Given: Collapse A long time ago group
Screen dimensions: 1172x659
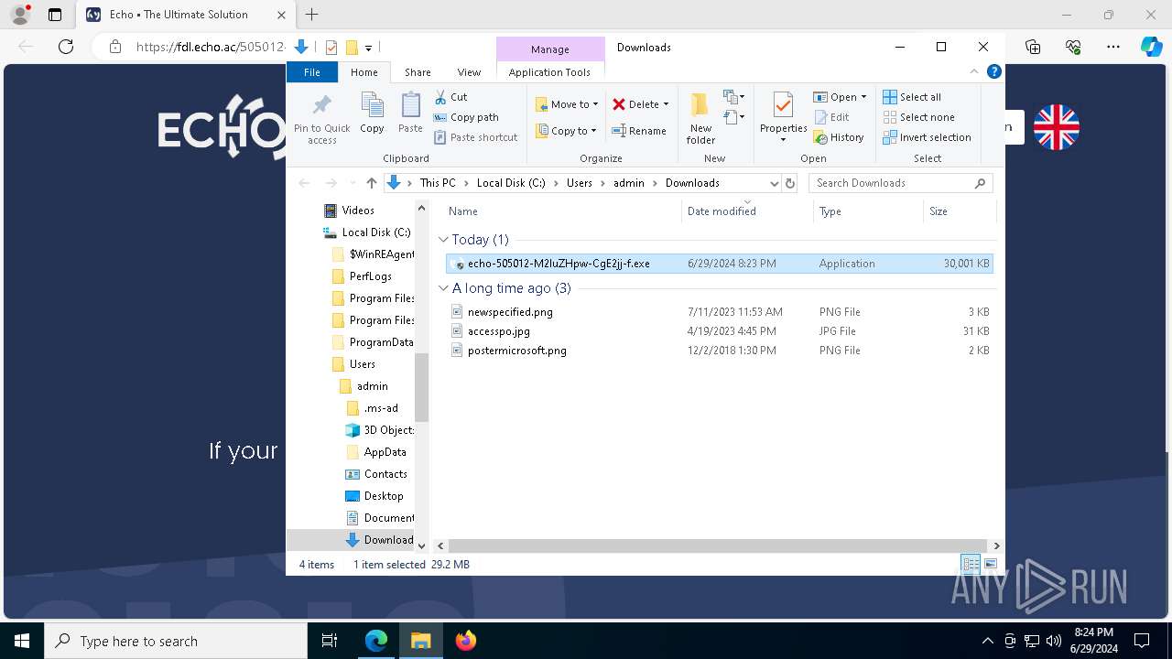Looking at the screenshot, I should point(444,288).
